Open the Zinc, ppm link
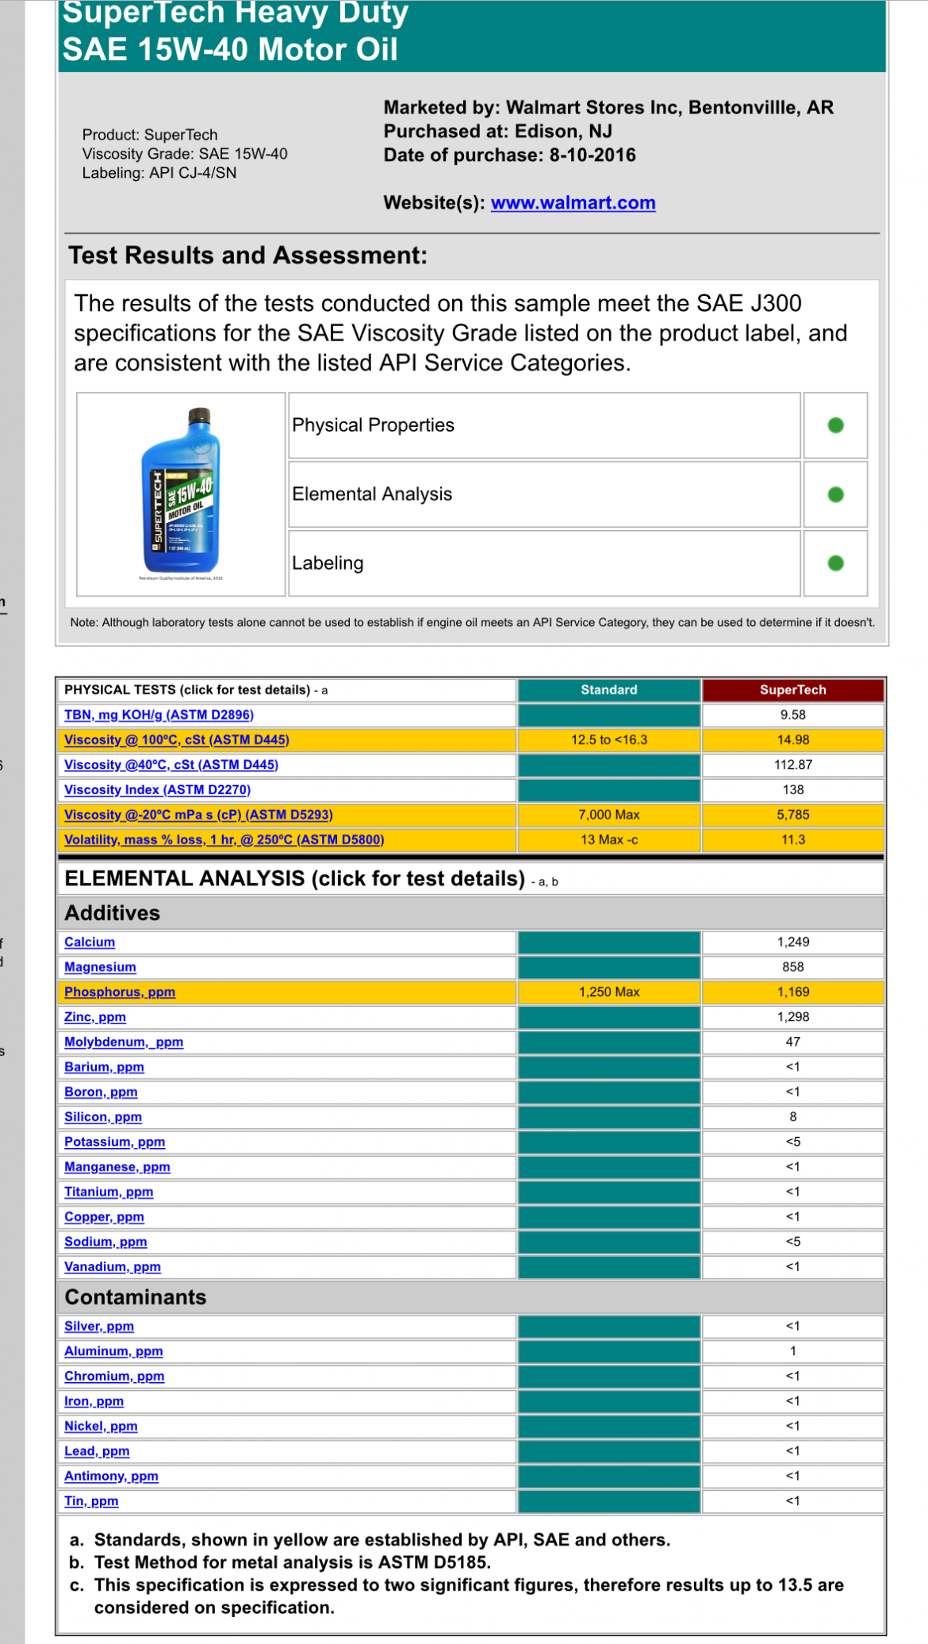The image size is (928, 1644). coord(95,1017)
